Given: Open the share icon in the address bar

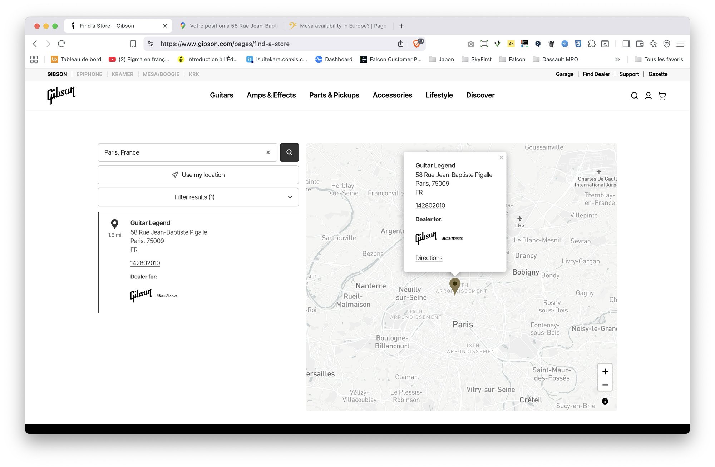Looking at the screenshot, I should (400, 44).
